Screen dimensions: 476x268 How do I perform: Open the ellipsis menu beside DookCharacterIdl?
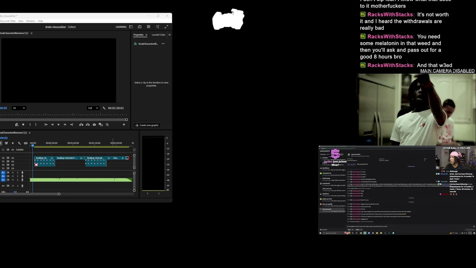[x=163, y=44]
